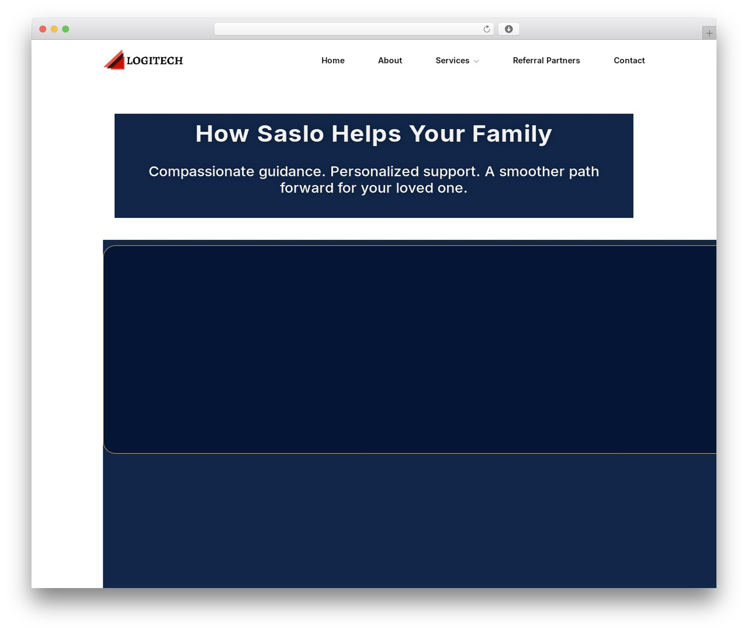Screen dimensions: 748x633
Task: Go to the Home menu item
Action: tap(333, 60)
